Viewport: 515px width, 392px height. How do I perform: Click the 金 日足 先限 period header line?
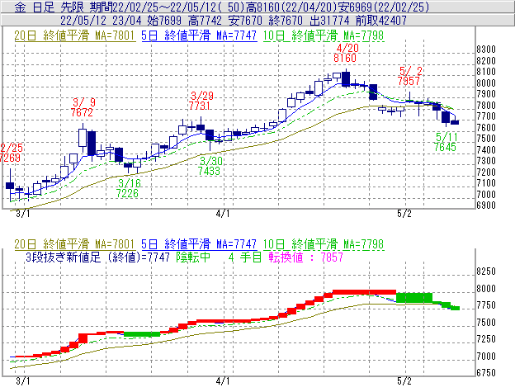click(222, 7)
